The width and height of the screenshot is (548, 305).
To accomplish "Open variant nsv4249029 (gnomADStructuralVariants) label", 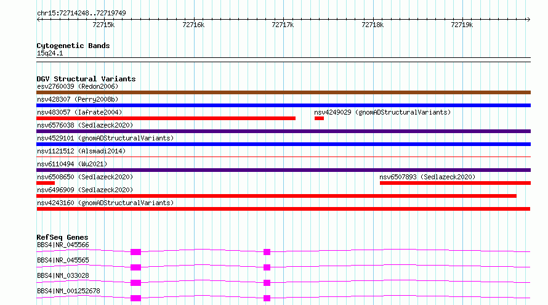I will (382, 112).
